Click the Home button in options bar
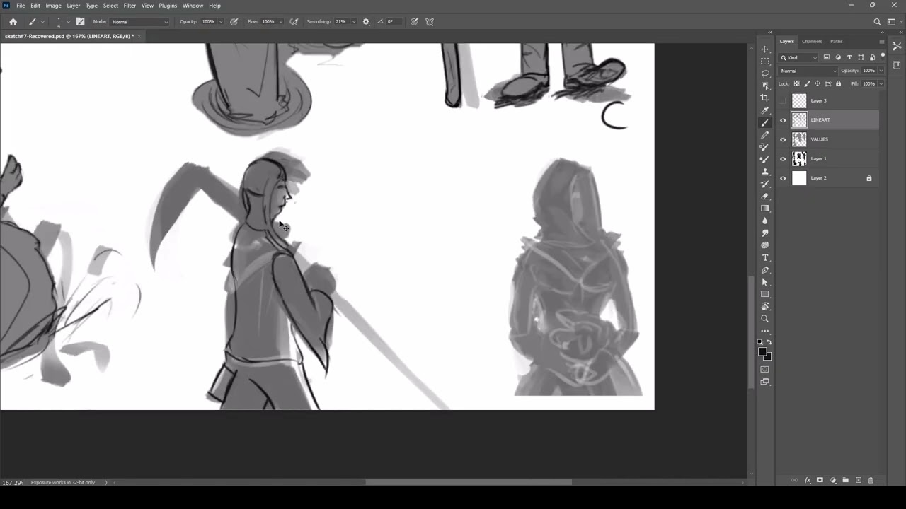Image resolution: width=906 pixels, height=509 pixels. 13,22
